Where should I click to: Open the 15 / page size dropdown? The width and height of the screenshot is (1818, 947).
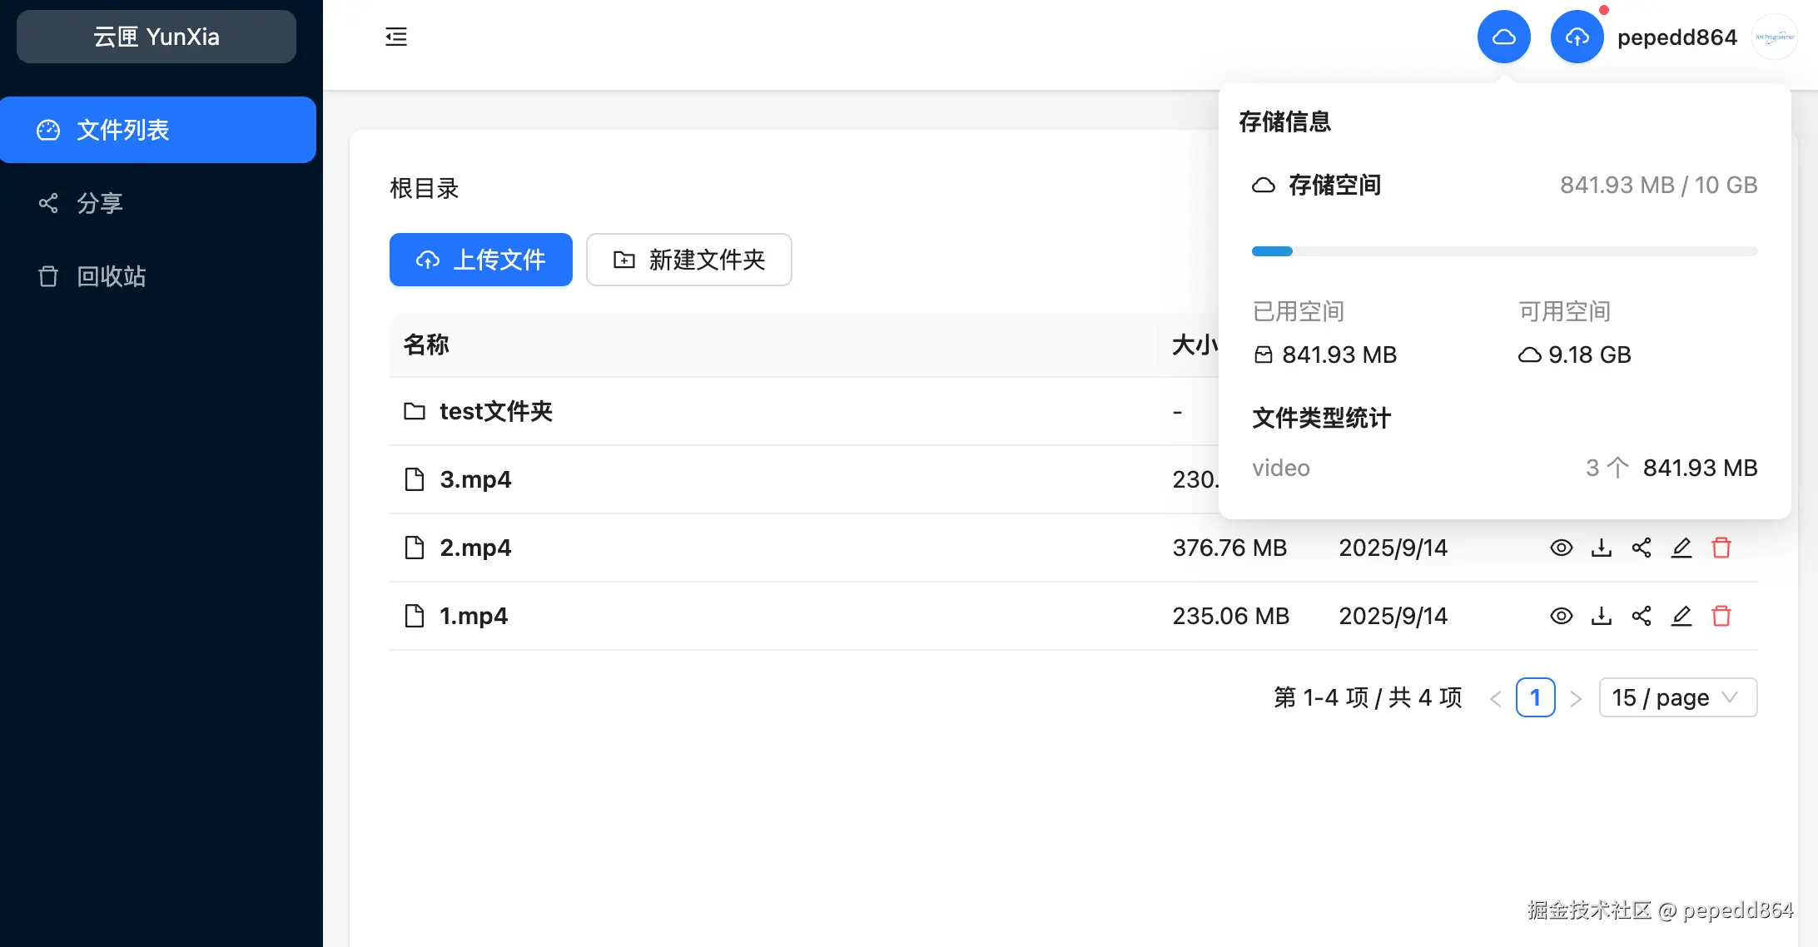point(1677,697)
